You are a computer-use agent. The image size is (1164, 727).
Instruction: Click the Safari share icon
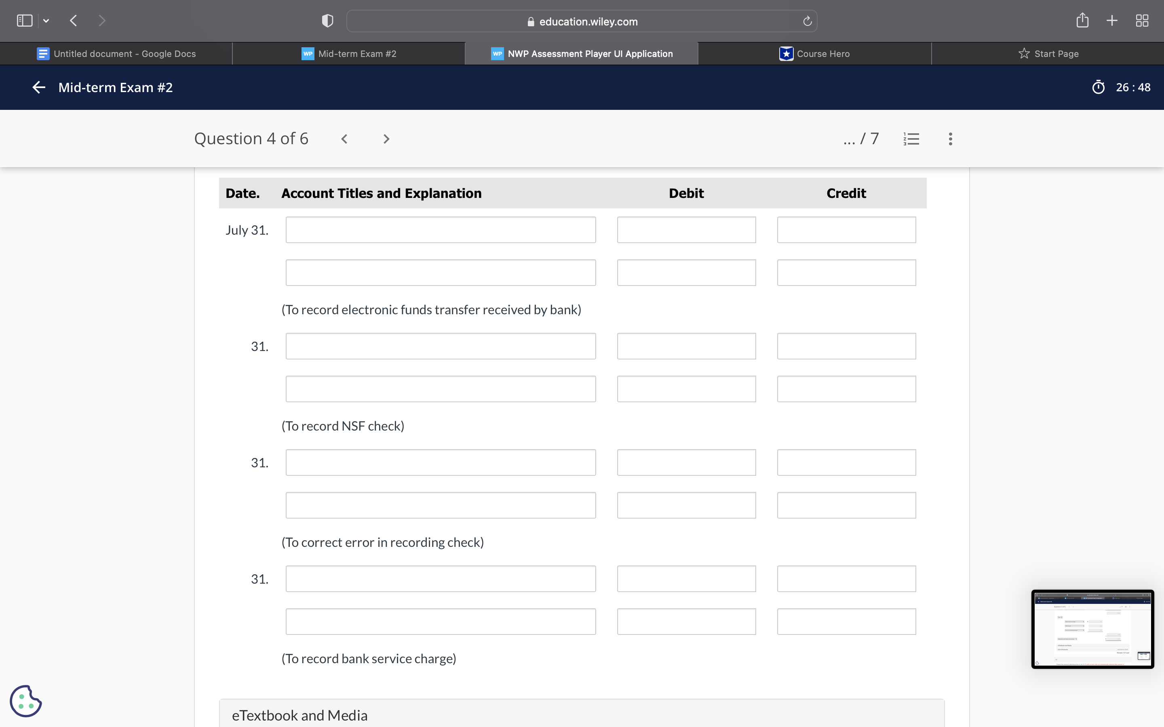1082,21
